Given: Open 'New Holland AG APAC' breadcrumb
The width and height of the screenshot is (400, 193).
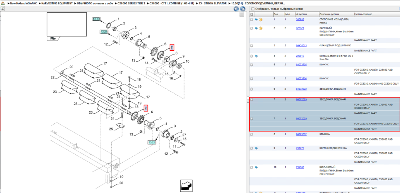Looking at the screenshot, I should point(24,4).
